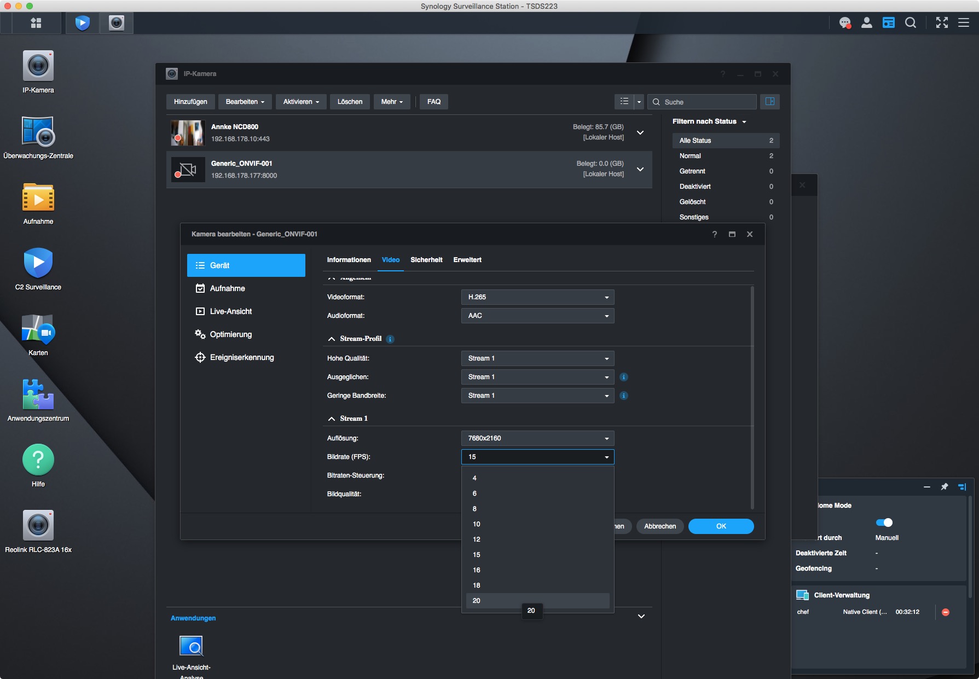This screenshot has width=979, height=679.
Task: Open the Anwendungszentrum puzzle icon
Action: pos(38,395)
